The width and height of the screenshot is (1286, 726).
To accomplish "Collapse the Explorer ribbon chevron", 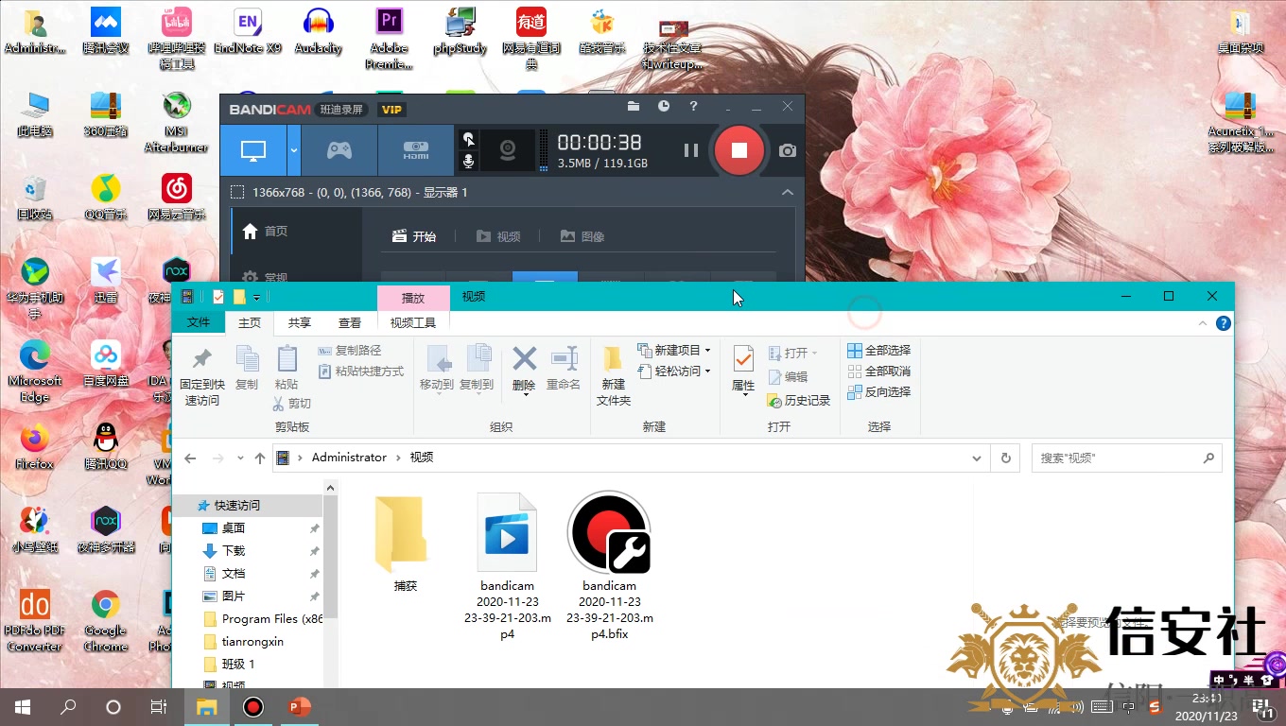I will (1203, 323).
